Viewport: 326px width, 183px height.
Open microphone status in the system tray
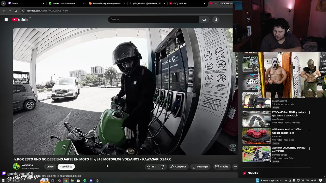point(294,180)
